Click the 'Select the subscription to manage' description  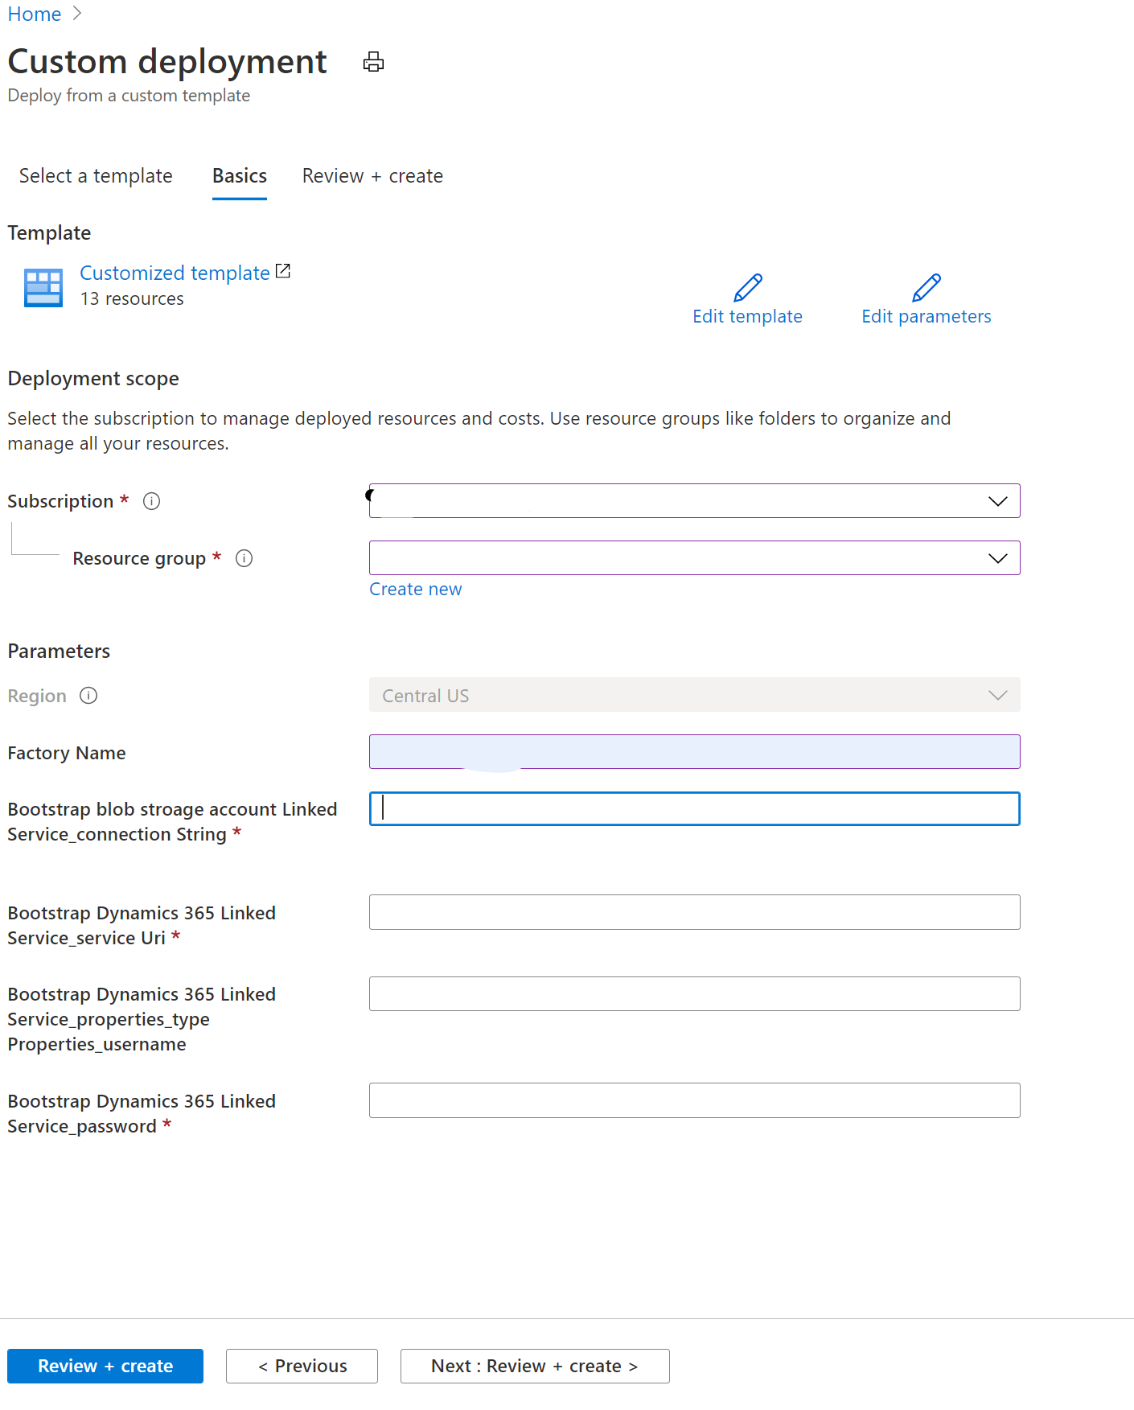479,431
